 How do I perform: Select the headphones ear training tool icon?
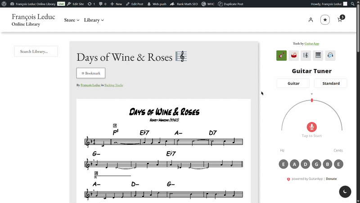coord(330,55)
